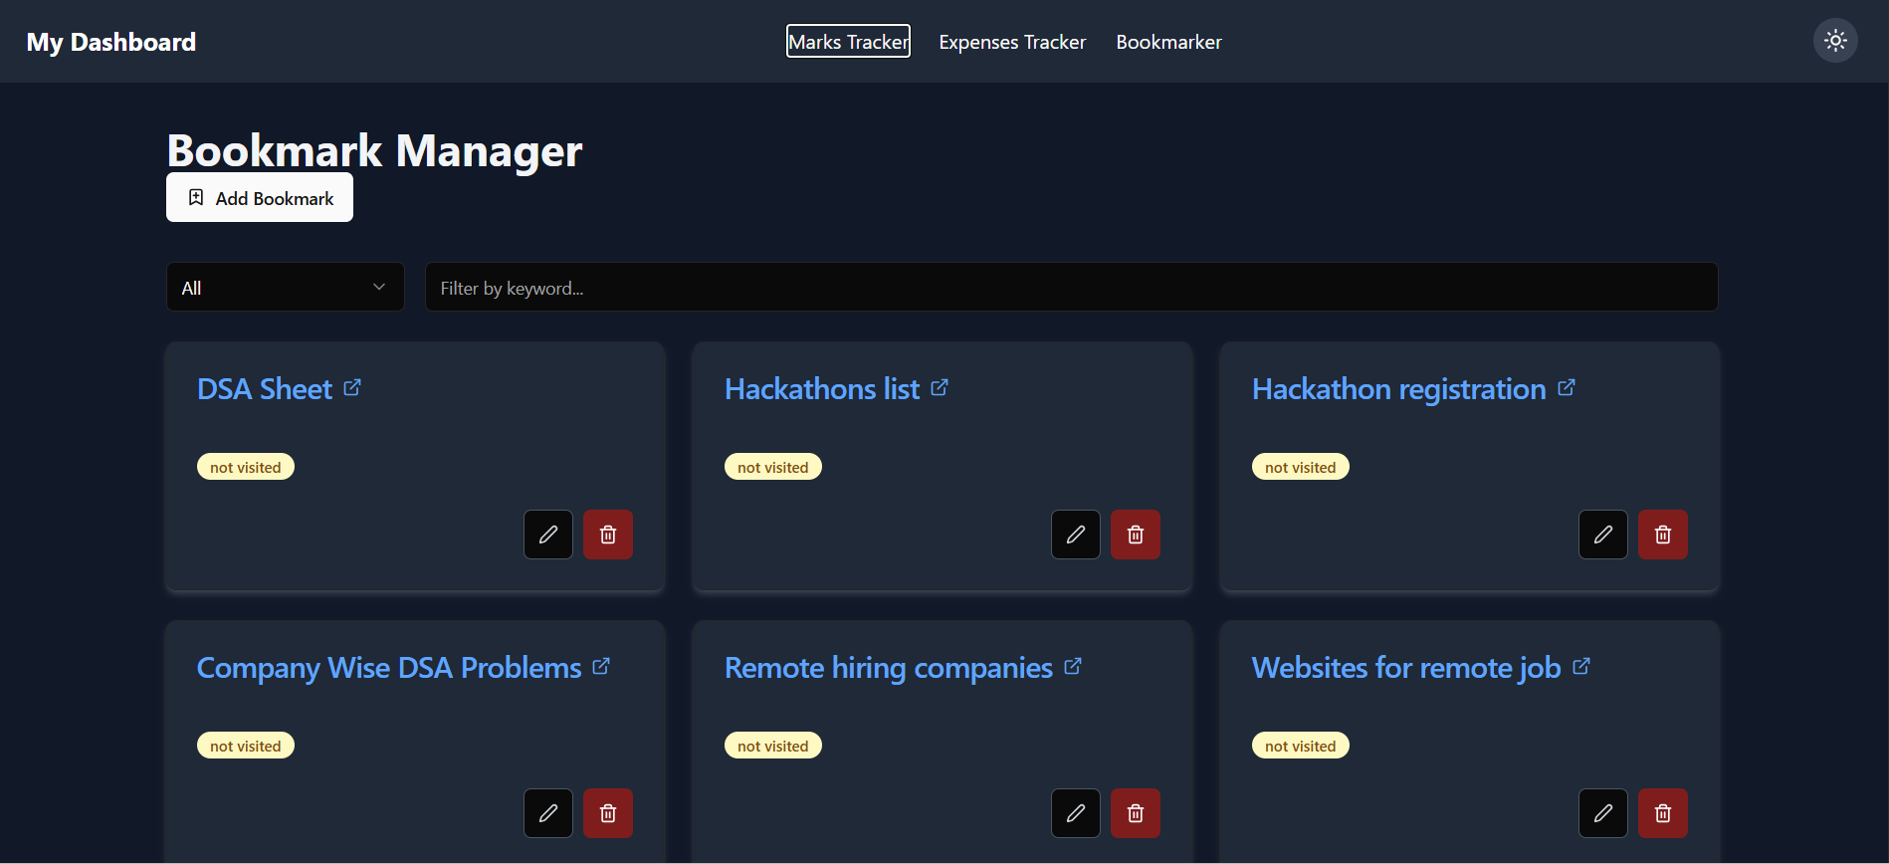Click not visited badge on Websites for remote job
Image resolution: width=1889 pixels, height=864 pixels.
1301,746
